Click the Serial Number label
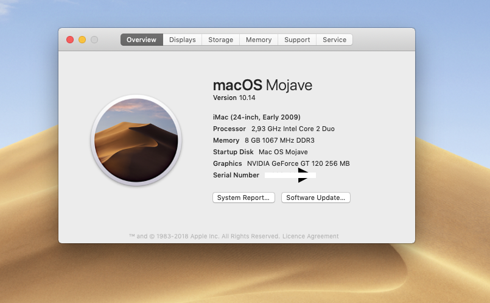 pyautogui.click(x=236, y=175)
